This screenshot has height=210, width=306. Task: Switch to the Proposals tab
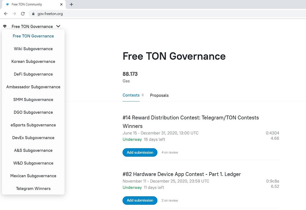click(159, 95)
